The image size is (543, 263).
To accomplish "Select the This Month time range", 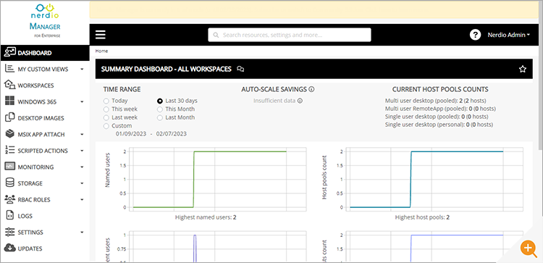I will (160, 109).
